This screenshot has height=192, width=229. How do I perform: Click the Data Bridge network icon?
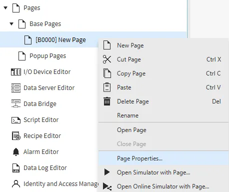[x=16, y=104]
